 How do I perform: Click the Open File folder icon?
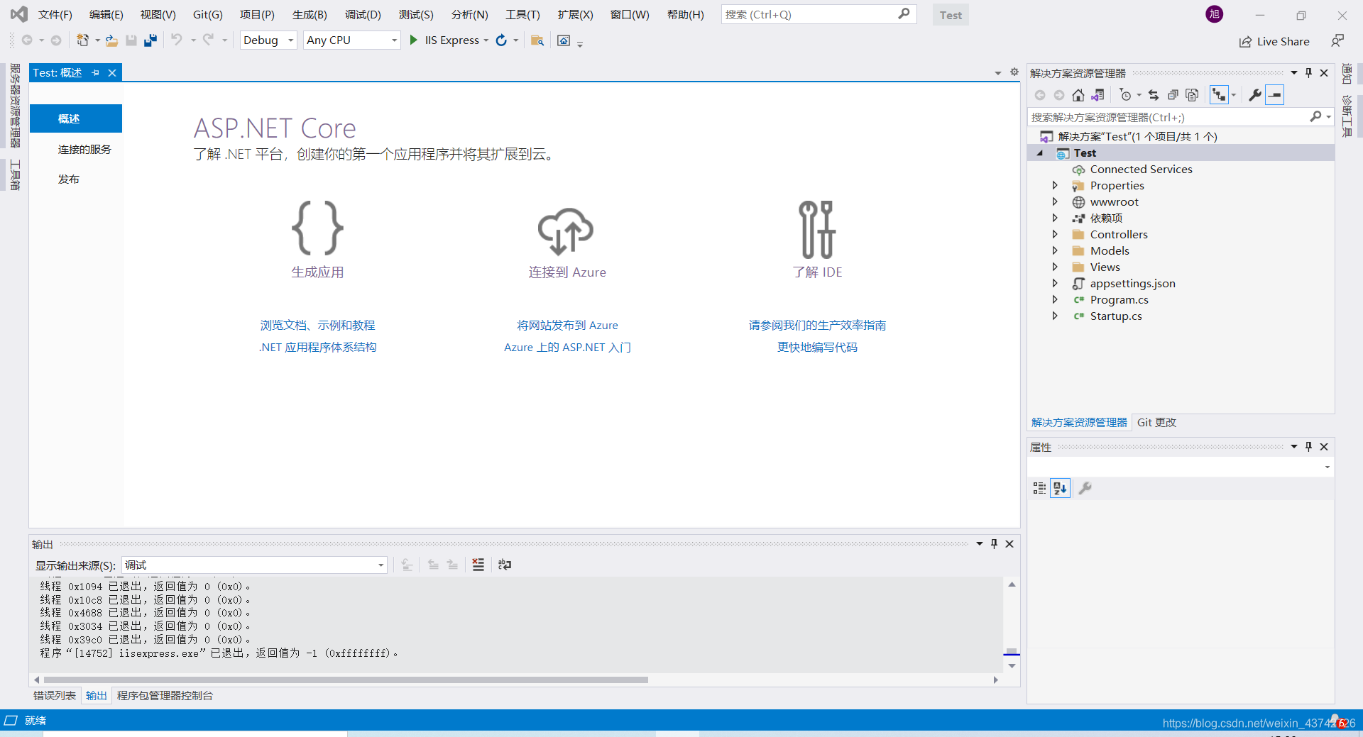point(111,40)
